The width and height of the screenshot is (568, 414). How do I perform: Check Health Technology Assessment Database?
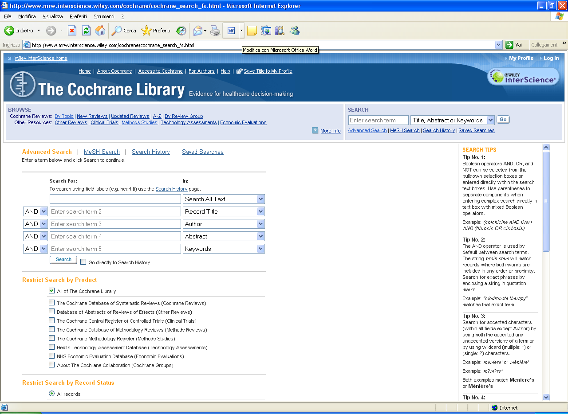tap(52, 347)
